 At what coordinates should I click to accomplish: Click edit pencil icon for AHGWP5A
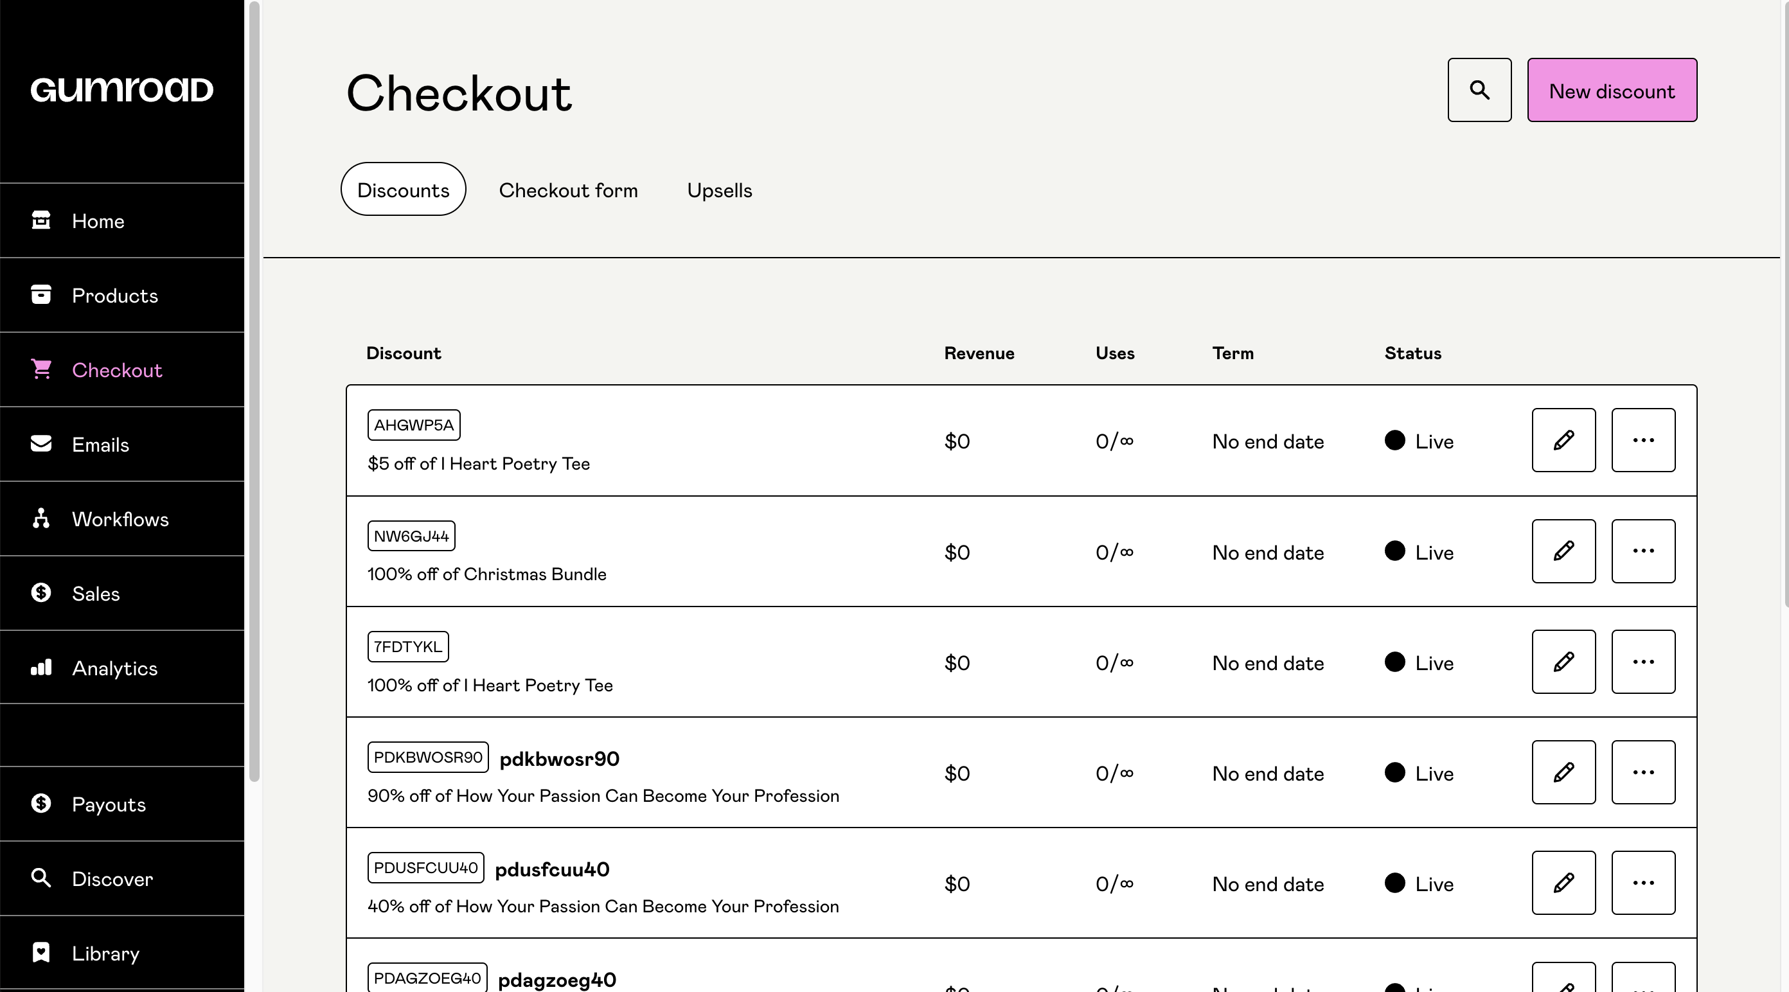(x=1564, y=440)
